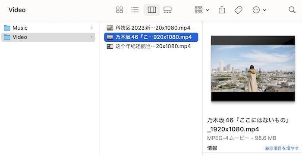
Task: Select the file '科技区 2023新…20x1080.mp4'
Action: pos(151,28)
